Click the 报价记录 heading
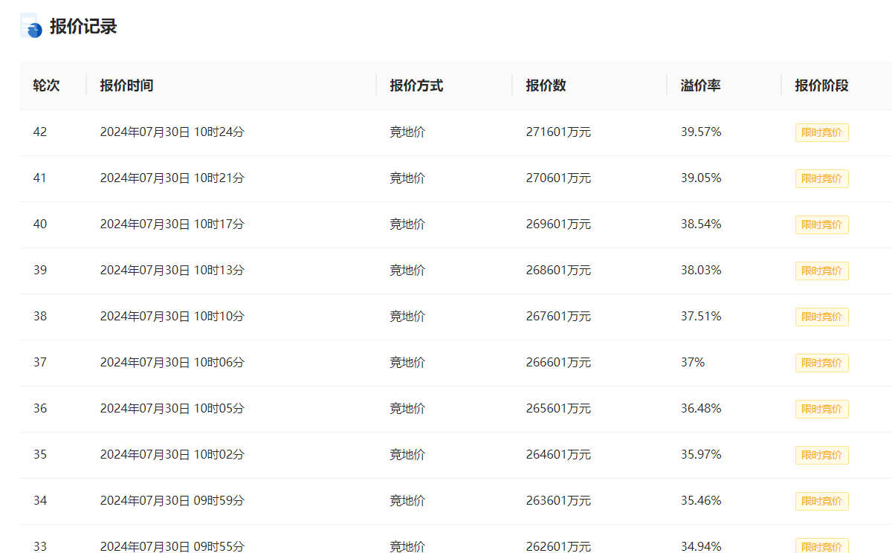The image size is (892, 553). click(x=83, y=27)
